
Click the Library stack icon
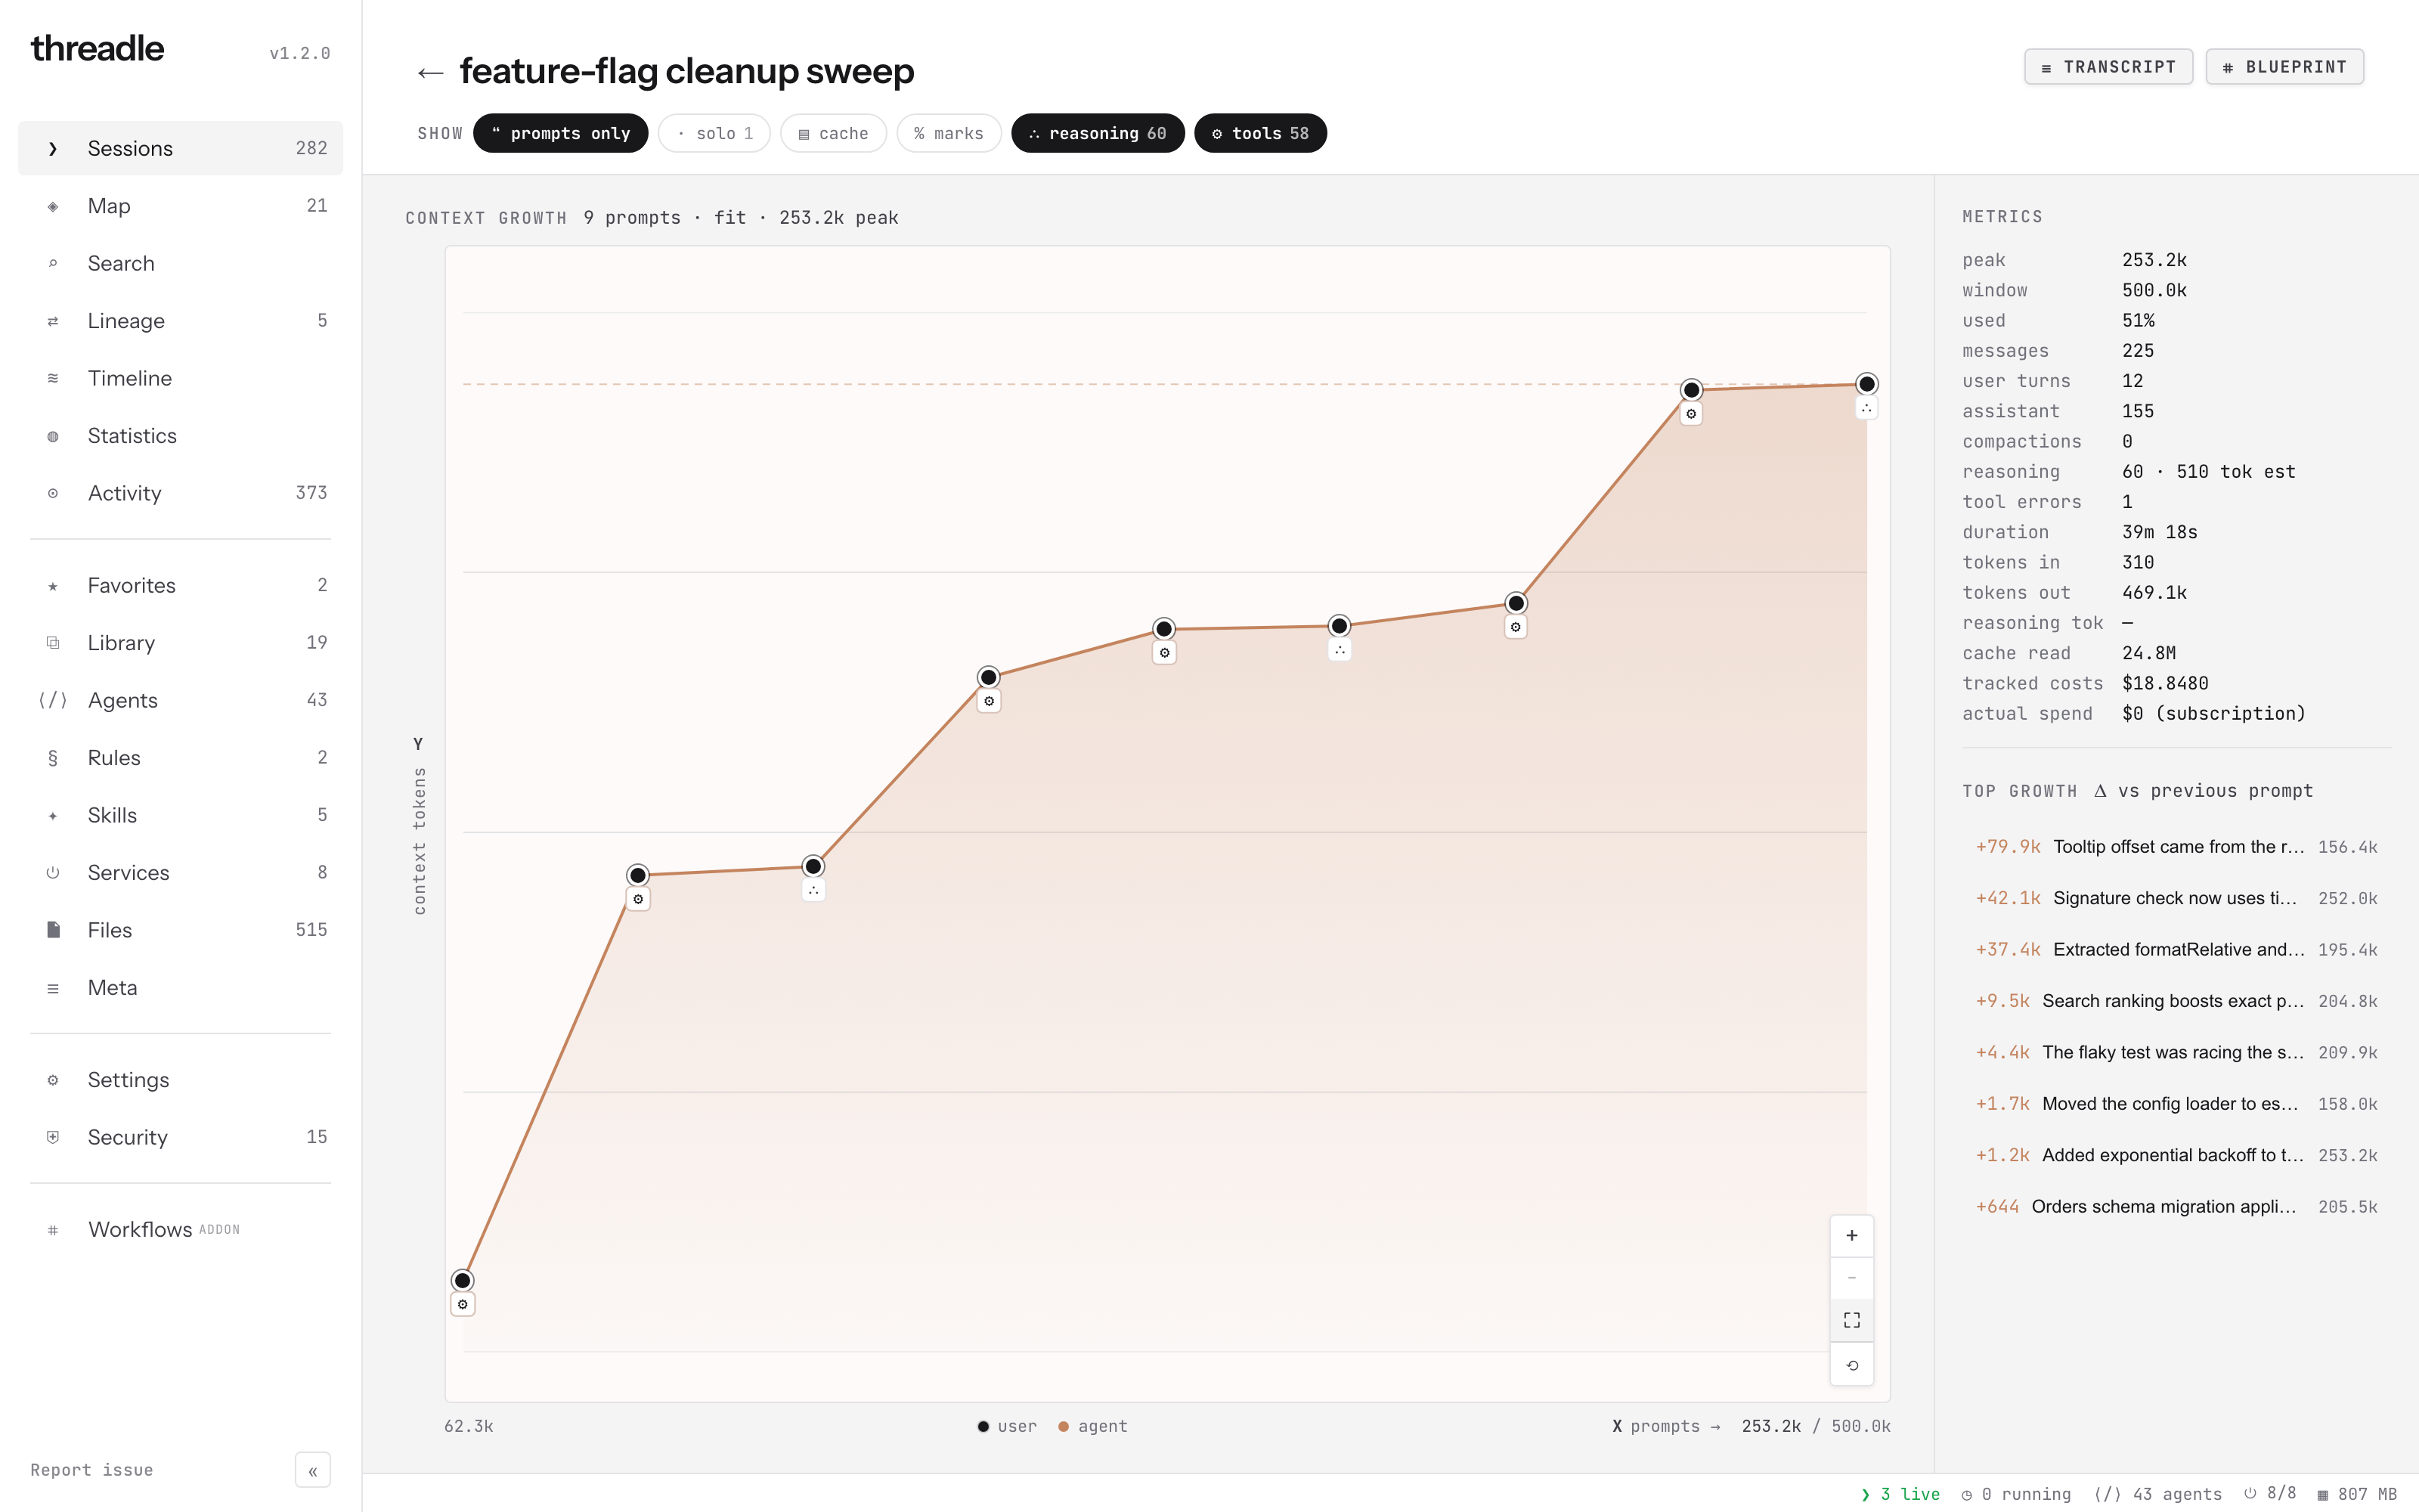[53, 643]
